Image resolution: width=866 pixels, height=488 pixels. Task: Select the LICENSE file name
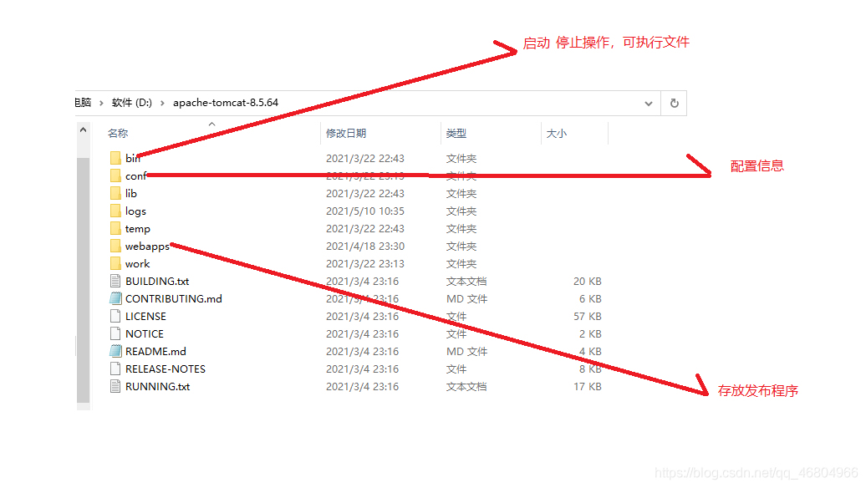coord(145,317)
